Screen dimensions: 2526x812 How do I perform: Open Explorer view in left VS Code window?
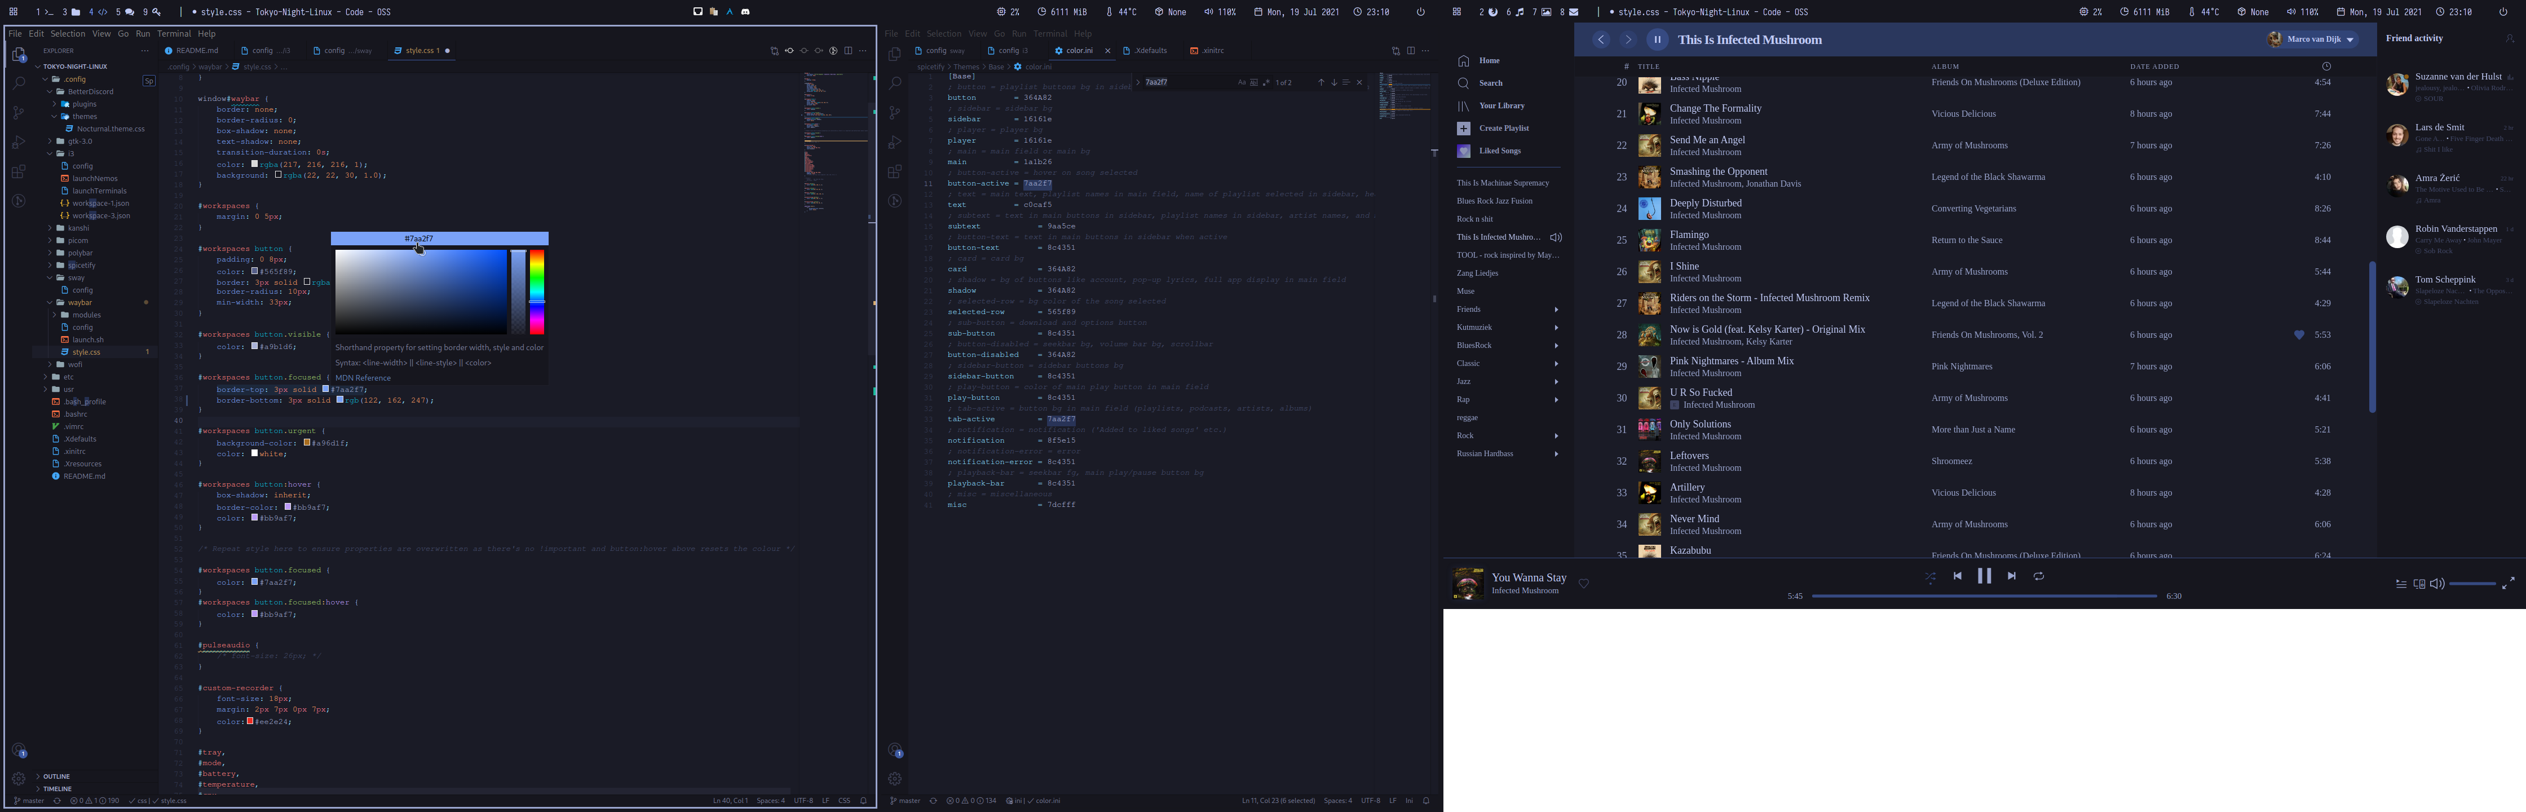coord(19,55)
